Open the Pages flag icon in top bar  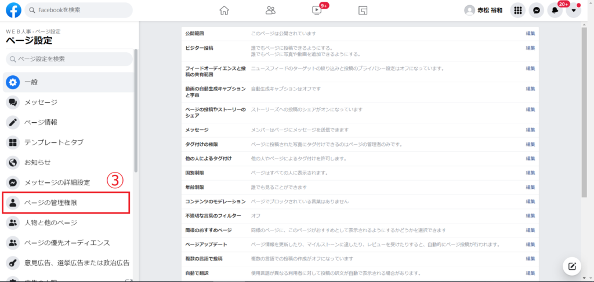click(363, 10)
